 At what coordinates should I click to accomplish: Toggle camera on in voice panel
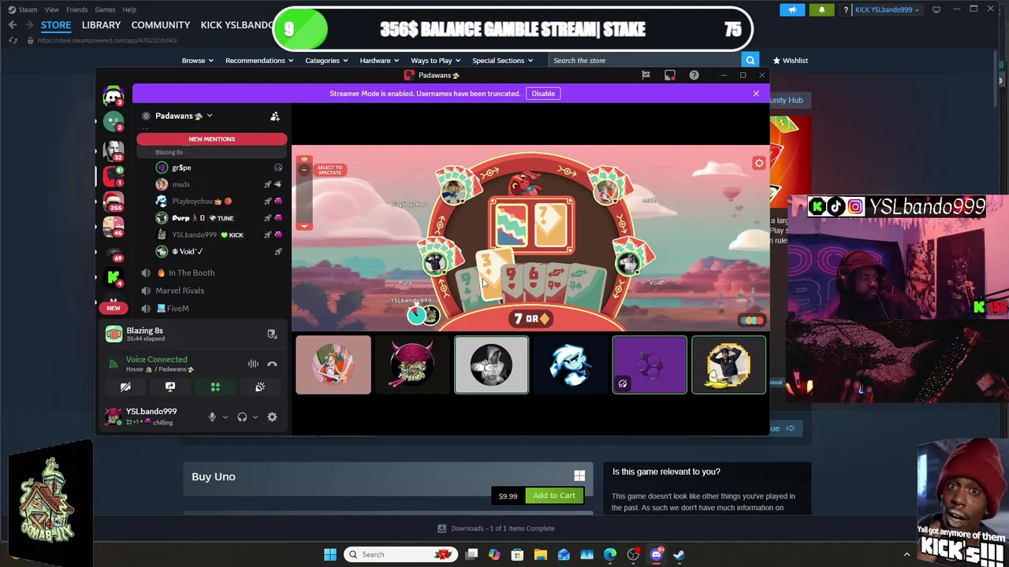125,387
